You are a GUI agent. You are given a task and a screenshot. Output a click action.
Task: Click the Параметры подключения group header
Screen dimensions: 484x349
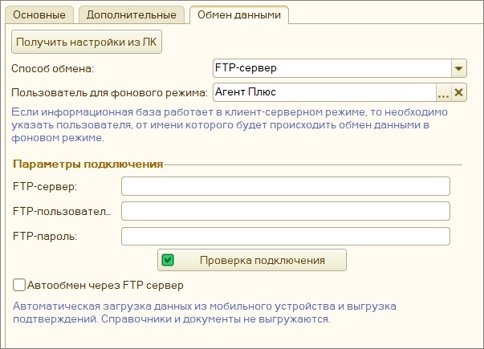88,164
